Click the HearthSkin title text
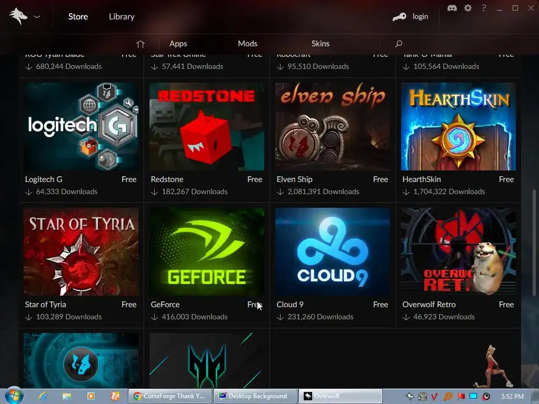The width and height of the screenshot is (539, 404). [x=422, y=179]
